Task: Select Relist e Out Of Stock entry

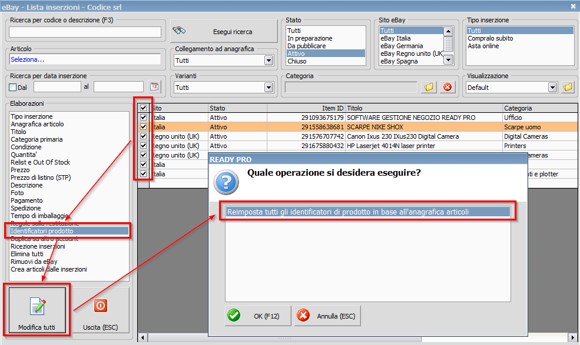Action: click(69, 162)
